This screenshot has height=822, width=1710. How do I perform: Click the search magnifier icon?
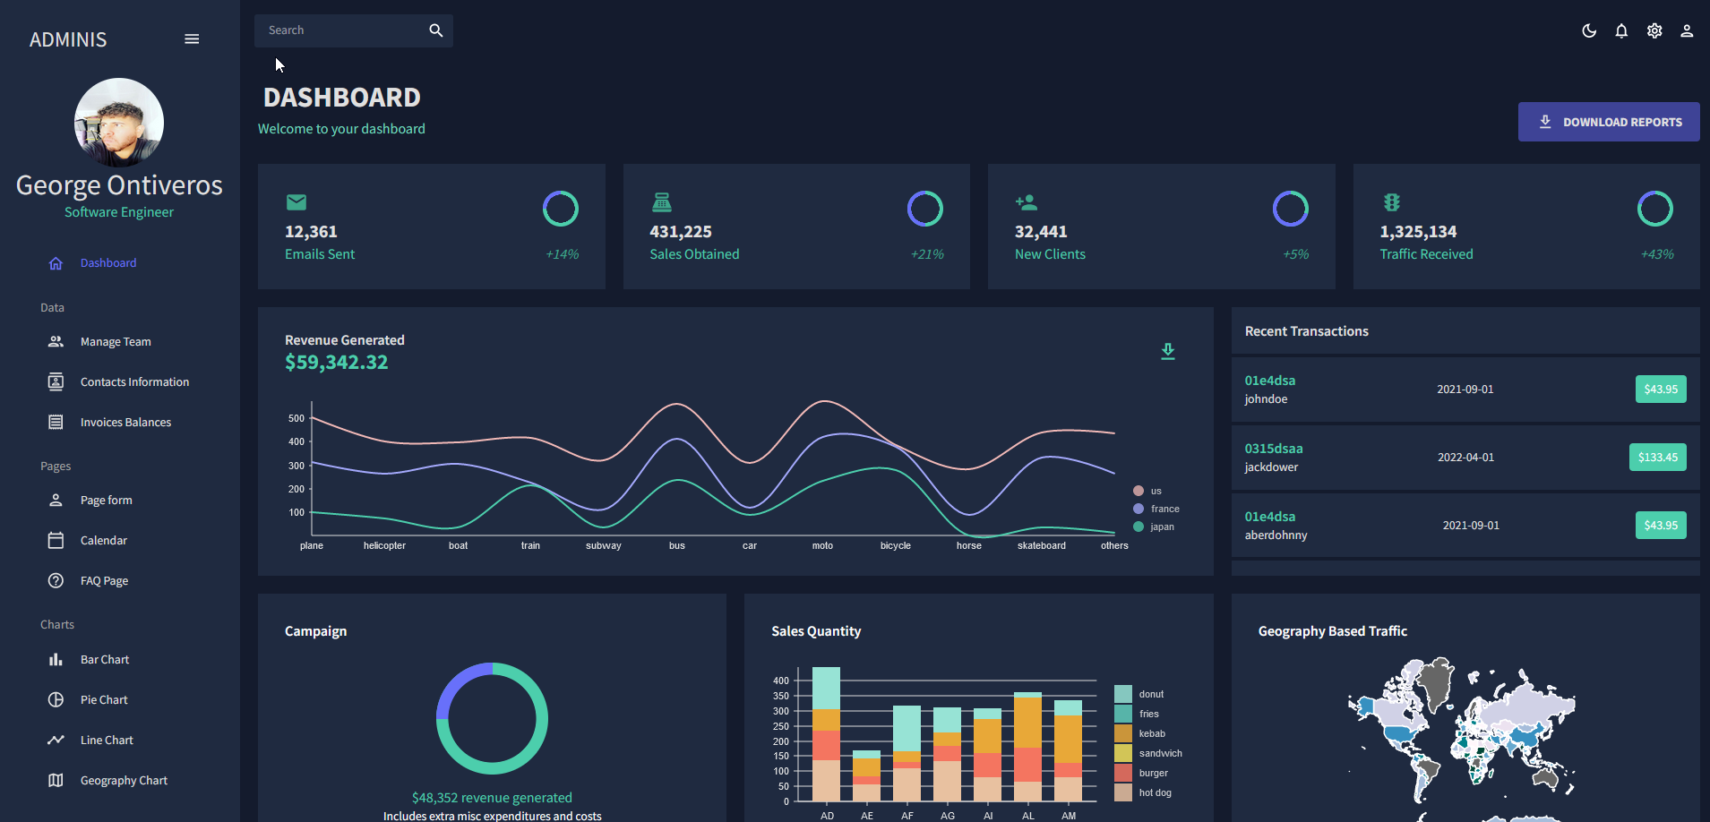click(435, 30)
